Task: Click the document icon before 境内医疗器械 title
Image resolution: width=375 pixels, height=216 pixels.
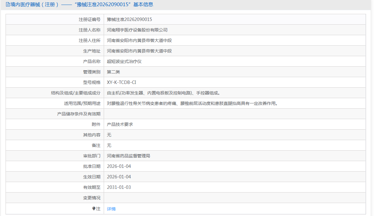Action: (x=8, y=5)
